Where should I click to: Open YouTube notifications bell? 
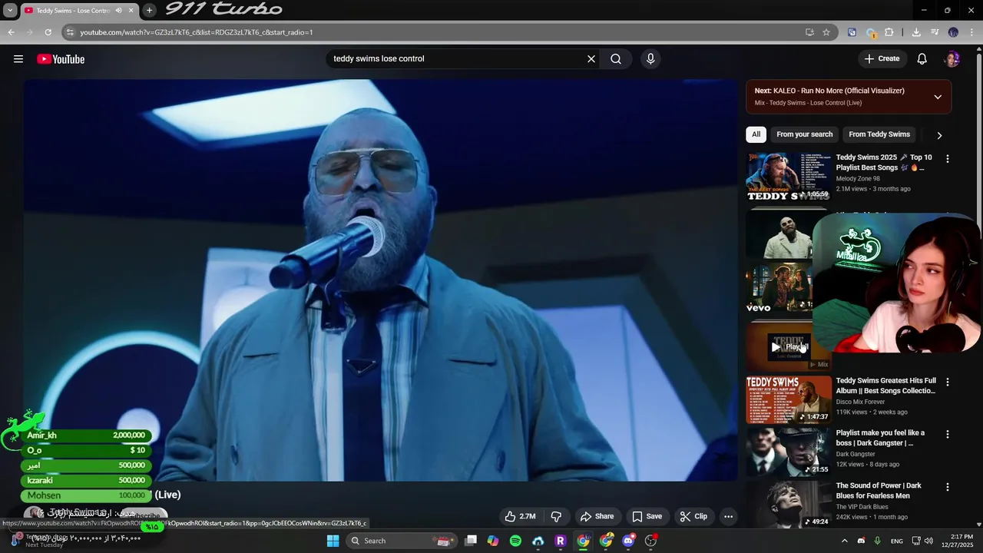(922, 59)
